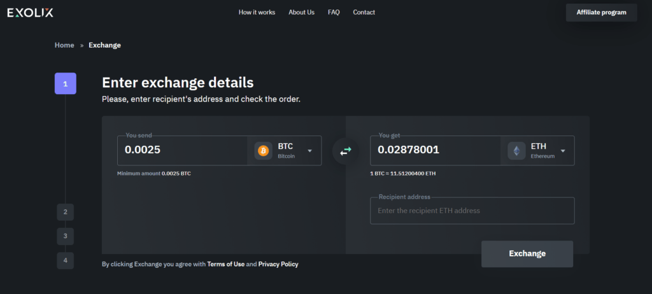Open the Terms of Use link
The image size is (652, 294).
tap(226, 264)
